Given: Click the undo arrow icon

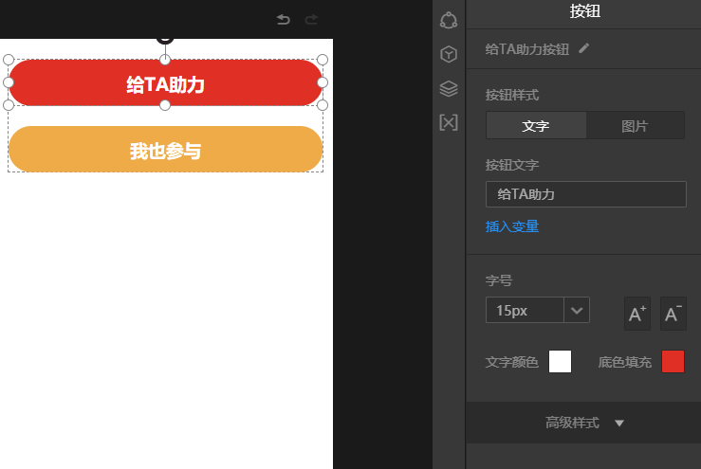Looking at the screenshot, I should (284, 19).
